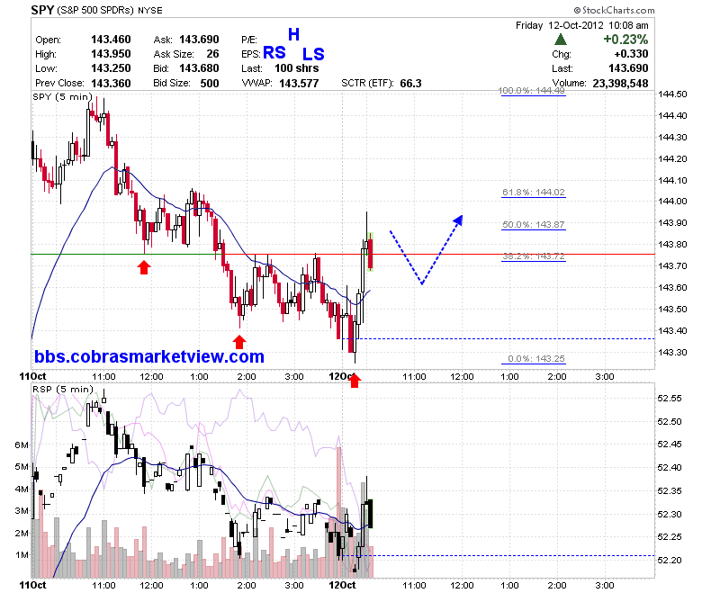Screen dimensions: 702x593
Task: Click the Ask Size value 26
Action: pos(212,54)
